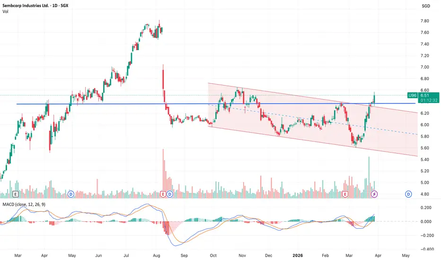Click the 5.80 price axis label
This screenshot has width=441, height=260.
[x=424, y=136]
